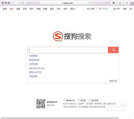The image size is (134, 119).
Task: Open the 网址导航 footer link
Action: point(95,100)
